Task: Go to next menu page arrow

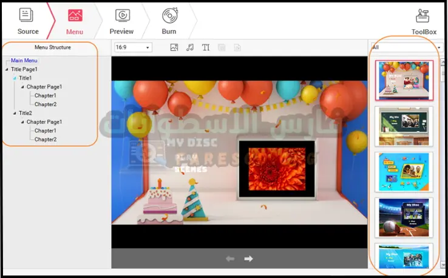Action: click(248, 259)
